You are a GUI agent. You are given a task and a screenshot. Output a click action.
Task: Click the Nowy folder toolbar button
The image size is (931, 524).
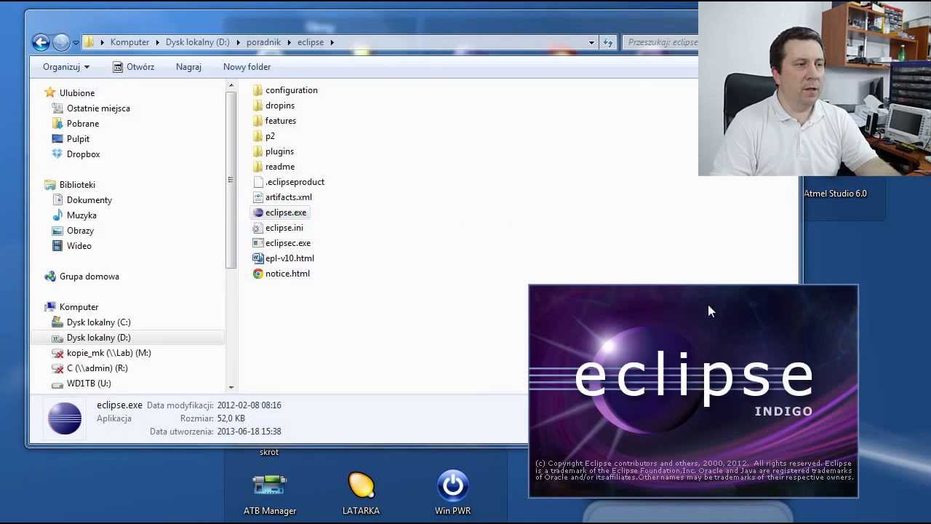click(247, 67)
